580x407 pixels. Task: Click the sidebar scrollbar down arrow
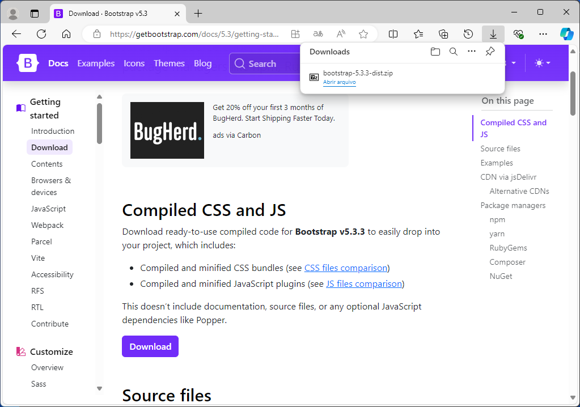(99, 388)
